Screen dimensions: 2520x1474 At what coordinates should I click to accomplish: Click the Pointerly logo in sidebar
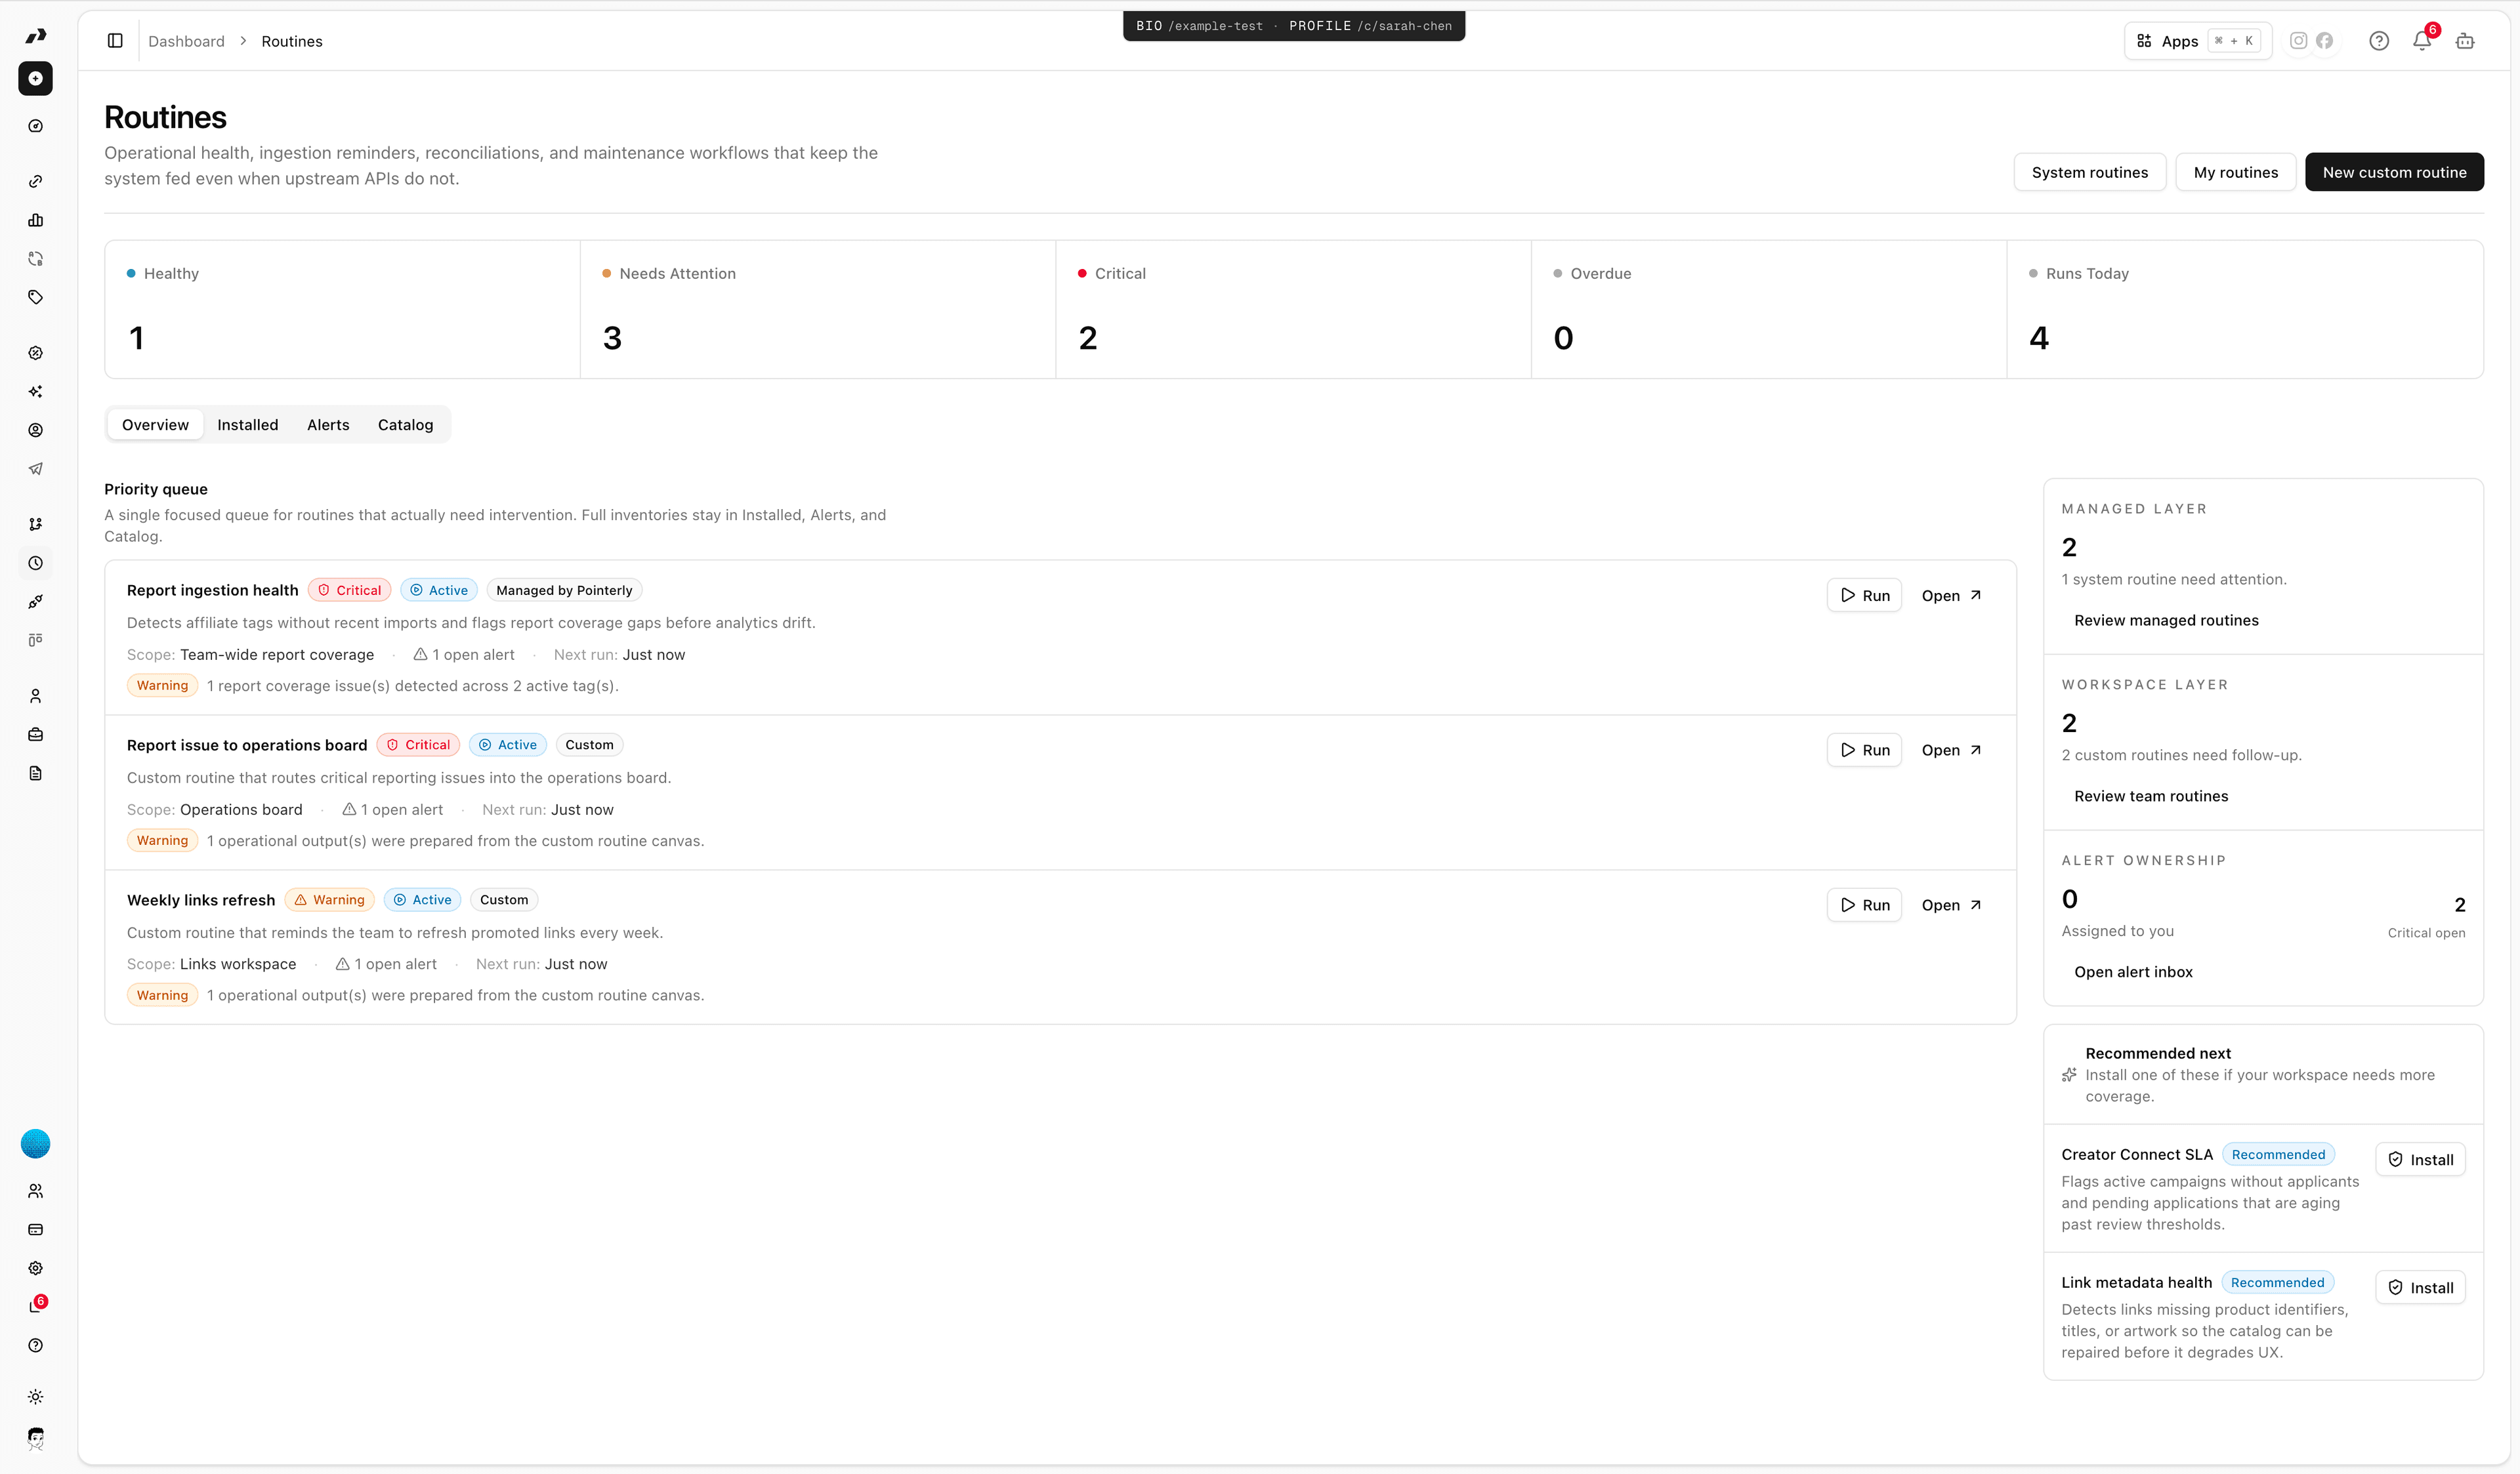[35, 36]
